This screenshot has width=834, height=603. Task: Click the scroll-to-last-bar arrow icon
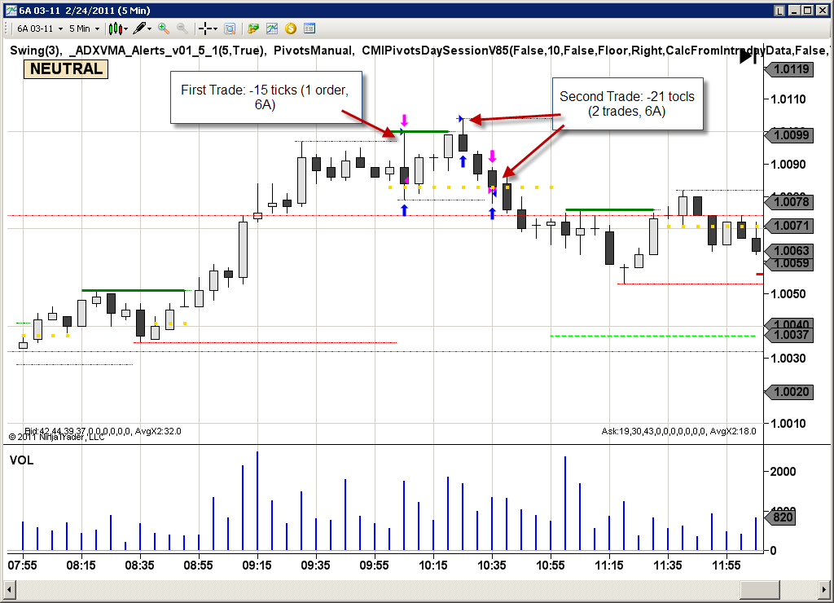(749, 56)
